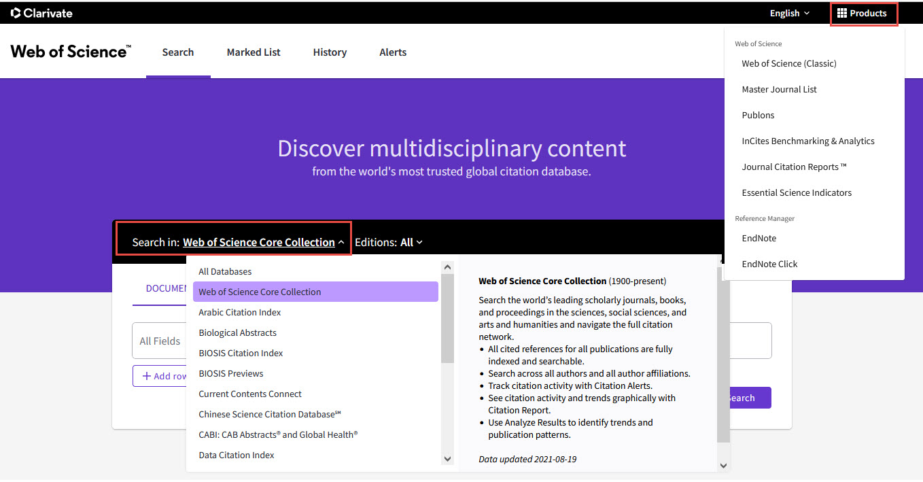Open the Editions: All dropdown
Image resolution: width=923 pixels, height=482 pixels.
tap(389, 242)
